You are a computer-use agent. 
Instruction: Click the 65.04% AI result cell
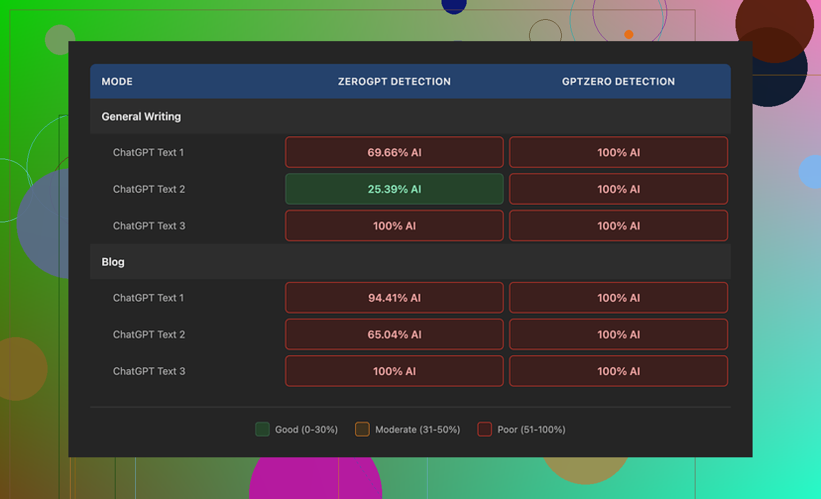[394, 334]
